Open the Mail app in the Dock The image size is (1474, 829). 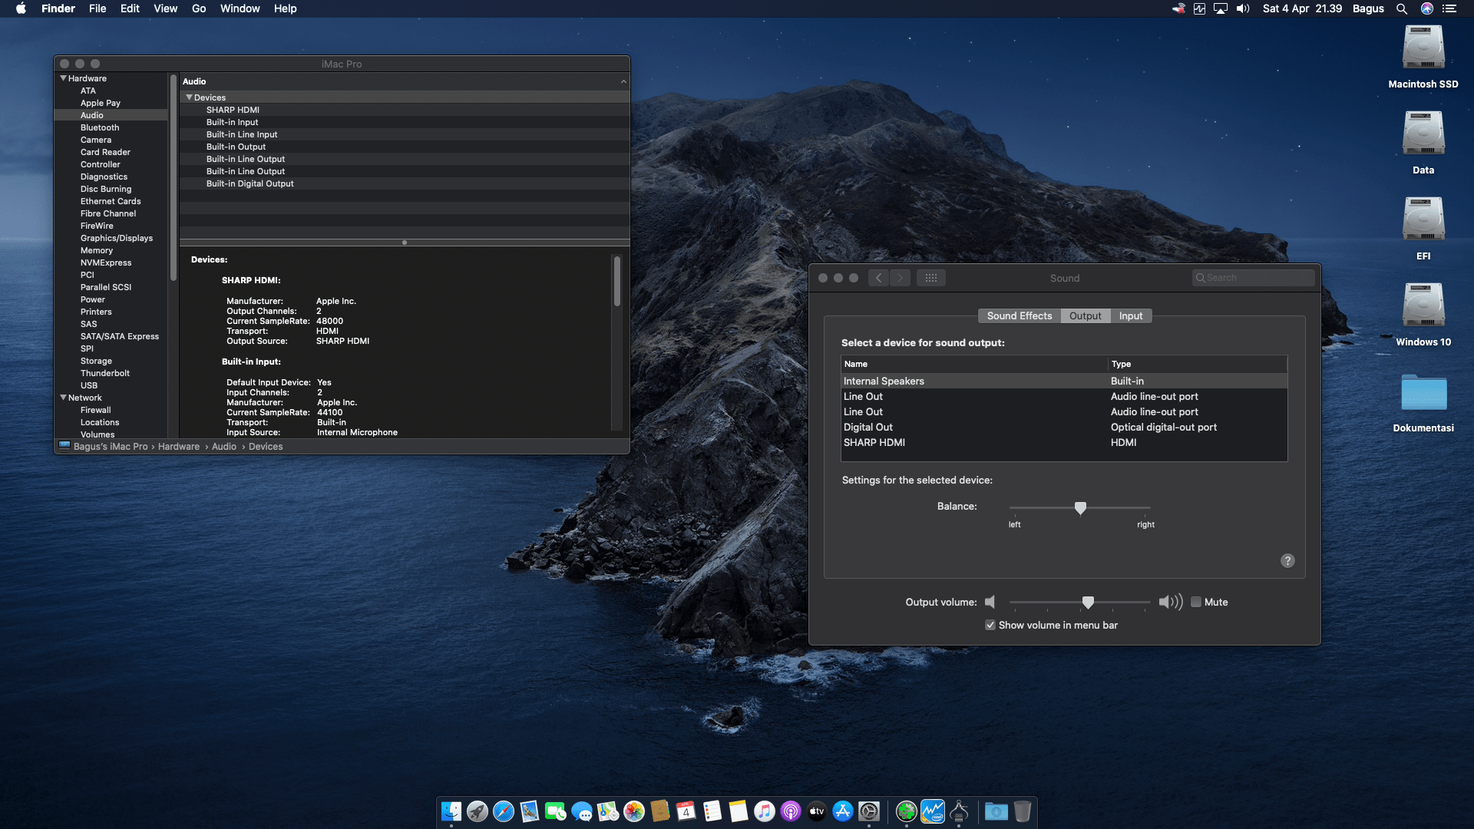click(x=530, y=811)
